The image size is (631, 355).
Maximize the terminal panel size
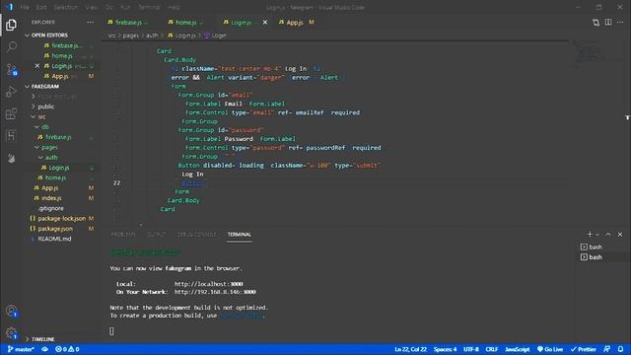(608, 235)
